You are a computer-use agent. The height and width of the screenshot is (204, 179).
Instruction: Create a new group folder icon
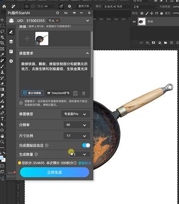point(166,42)
